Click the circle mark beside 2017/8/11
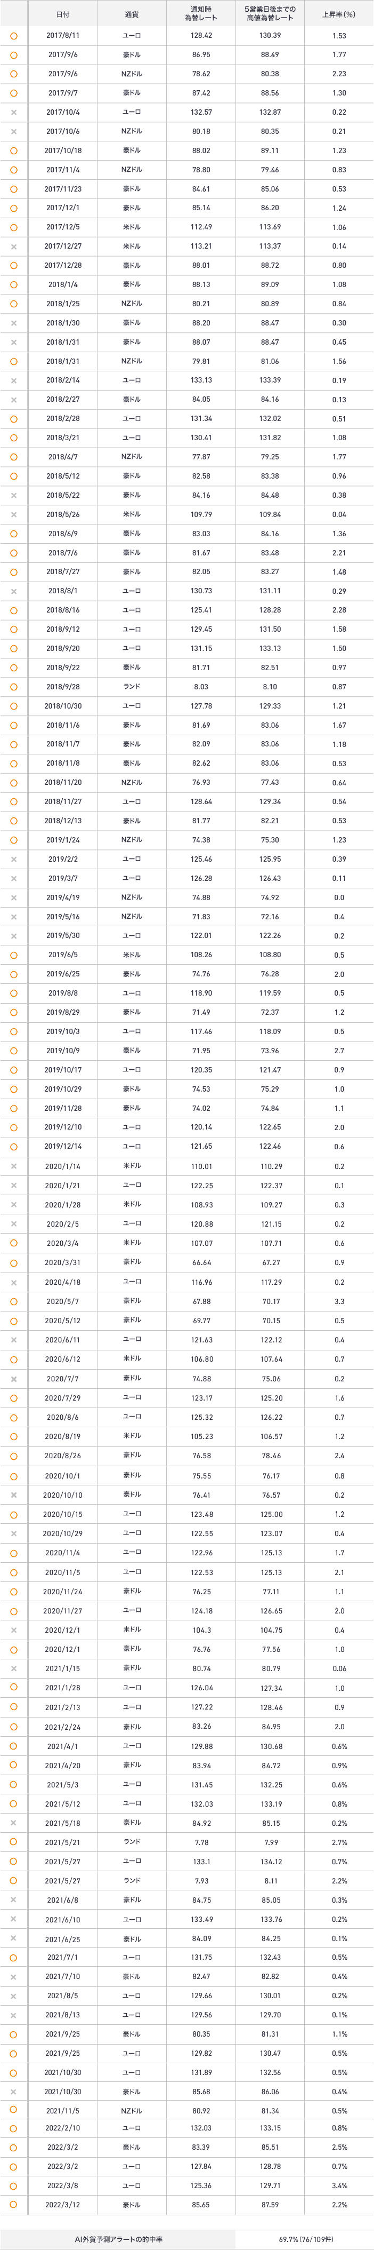The image size is (374, 2250). [x=14, y=36]
